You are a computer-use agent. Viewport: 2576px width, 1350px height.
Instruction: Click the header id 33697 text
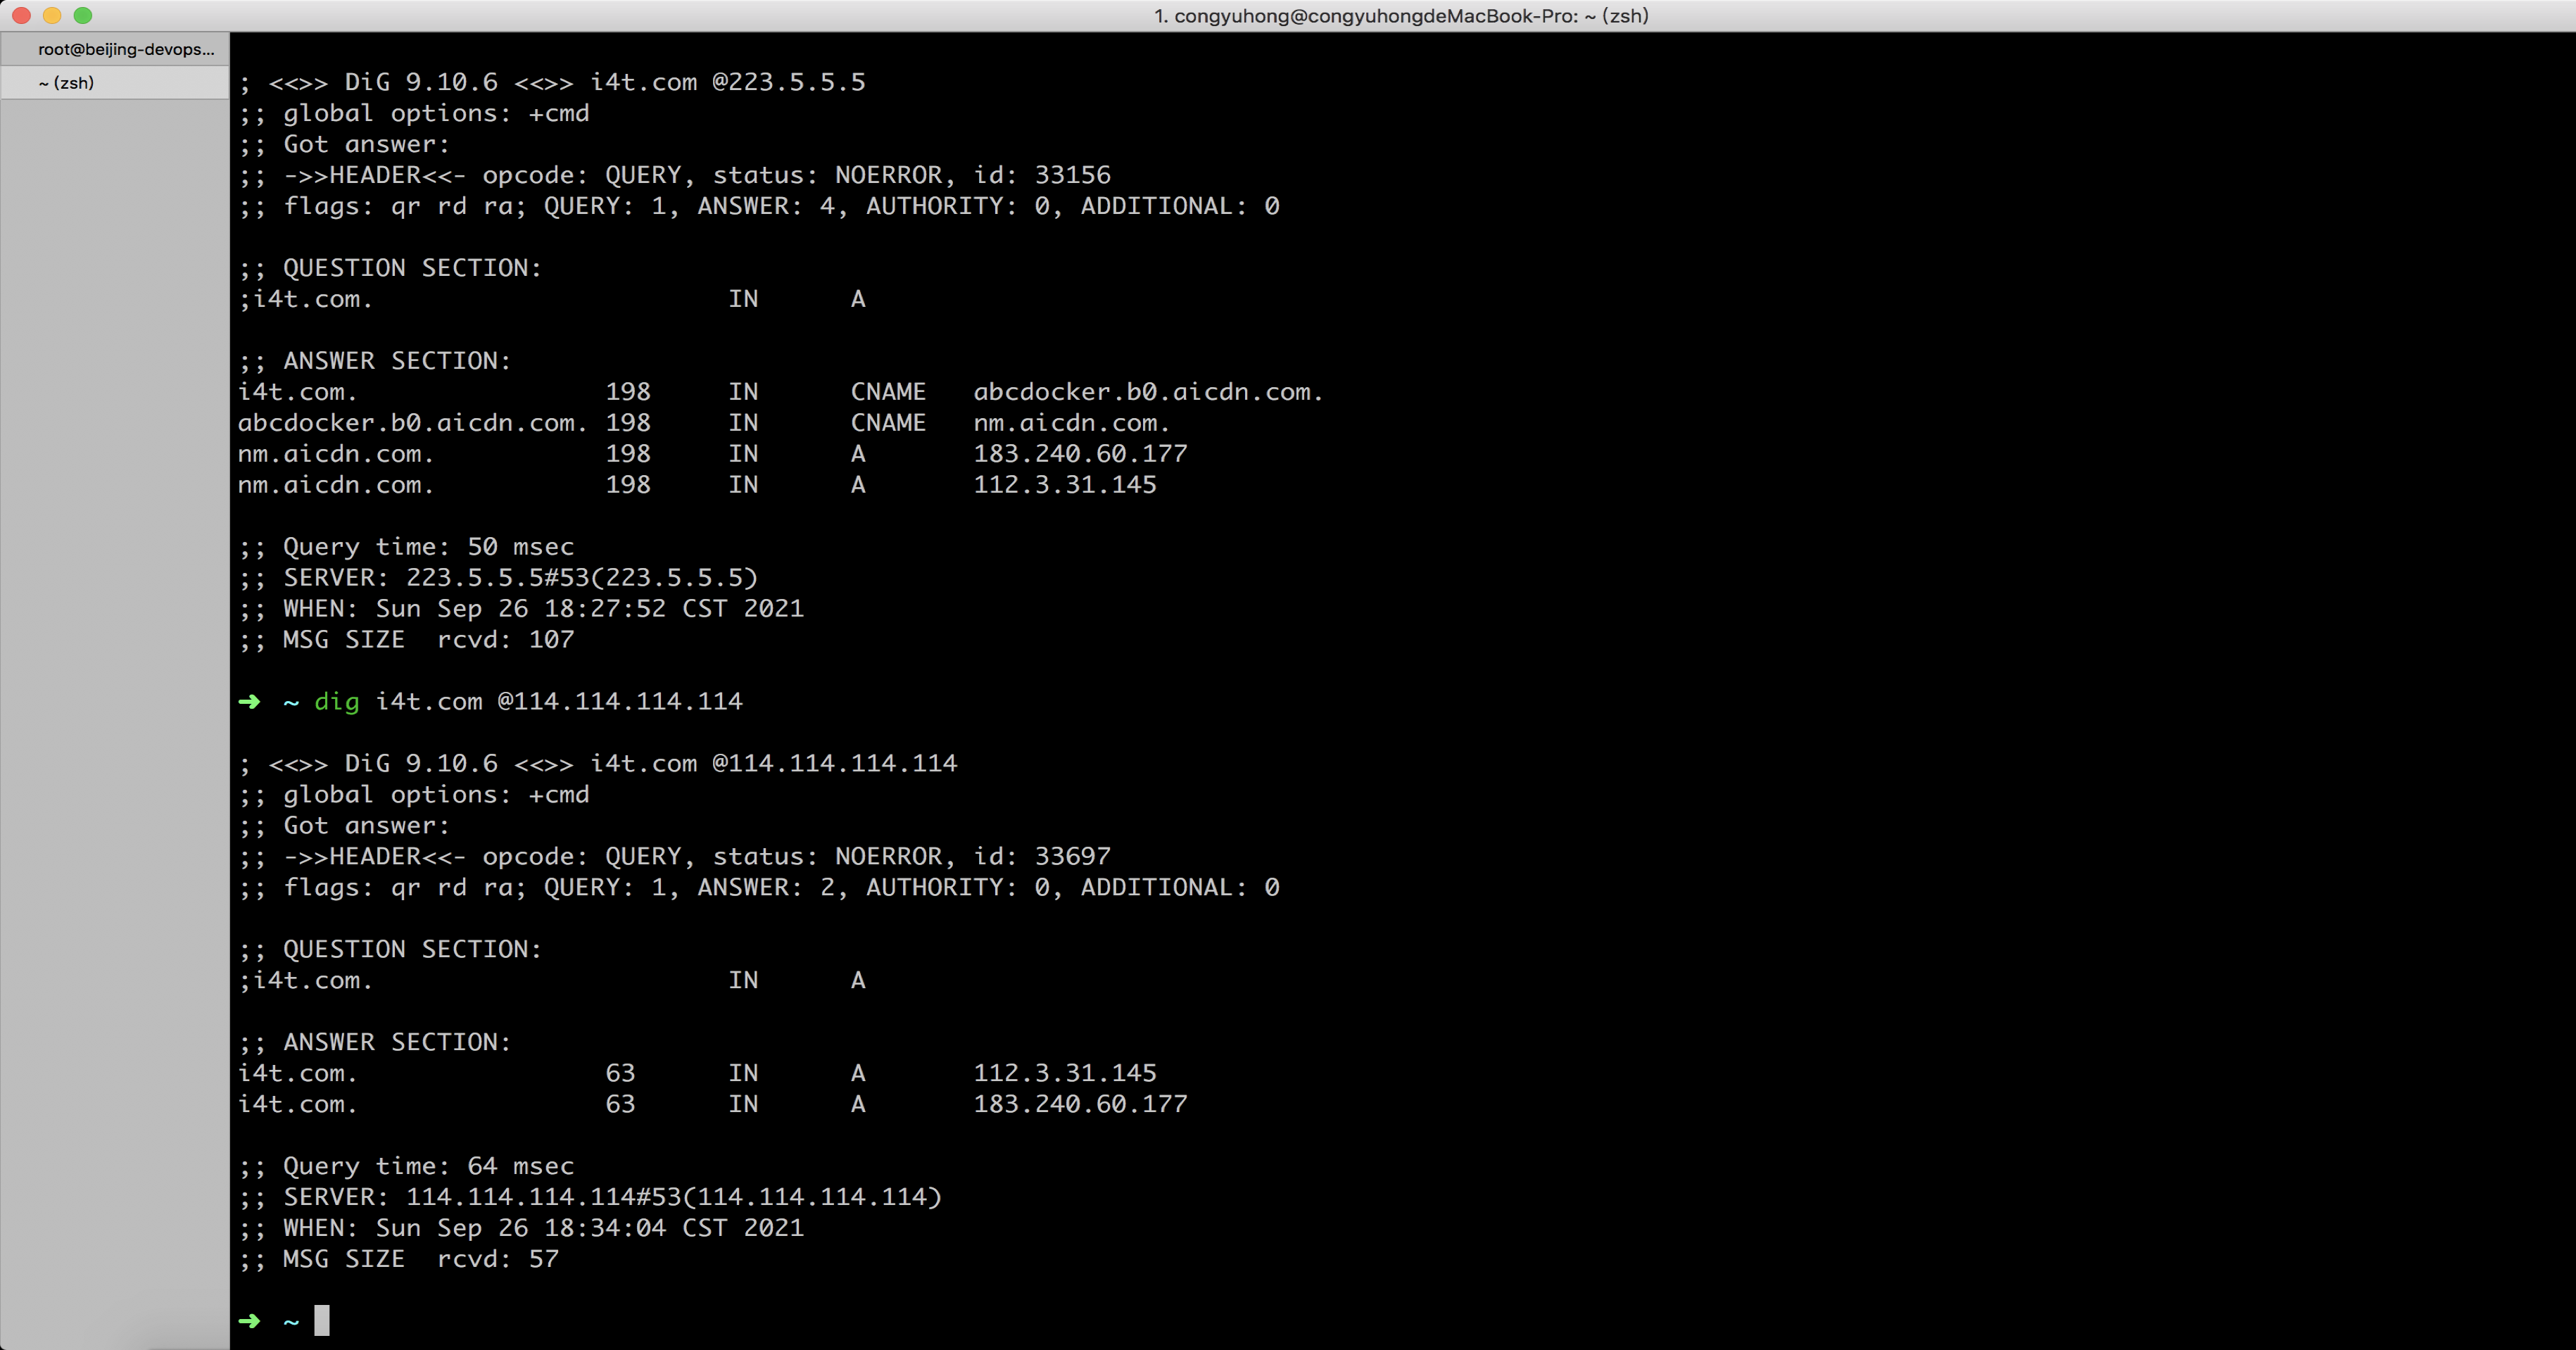[x=1072, y=856]
